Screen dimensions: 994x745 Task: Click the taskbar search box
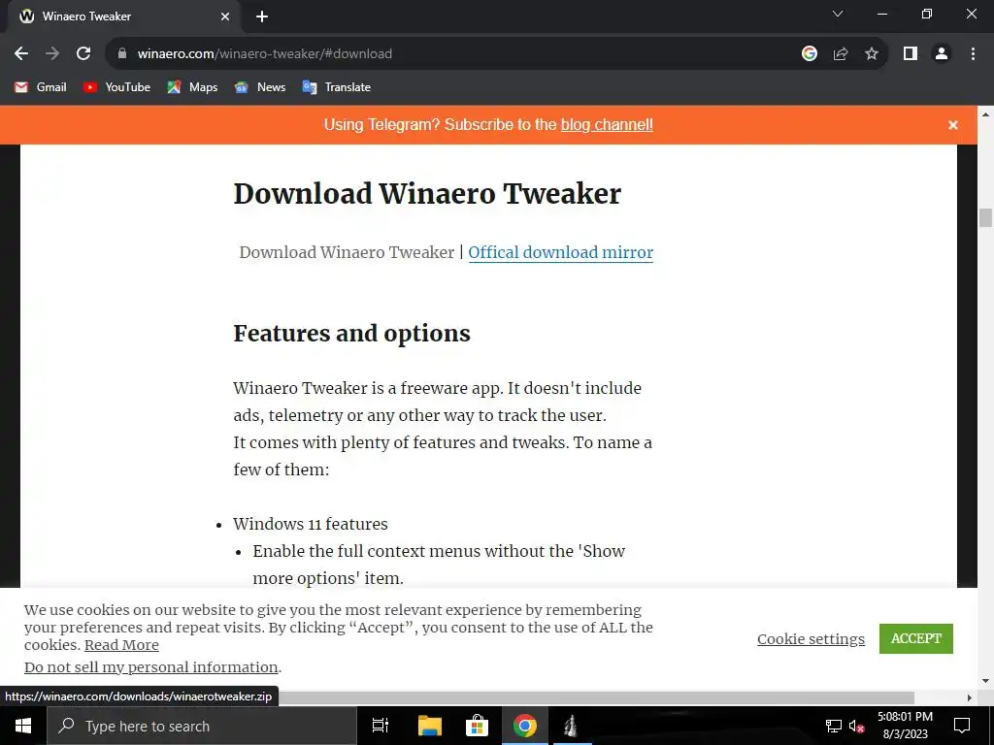coord(202,726)
